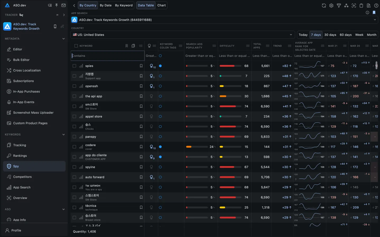This screenshot has height=237, width=380.
Task: Switch to the Chart tab
Action: tap(161, 5)
